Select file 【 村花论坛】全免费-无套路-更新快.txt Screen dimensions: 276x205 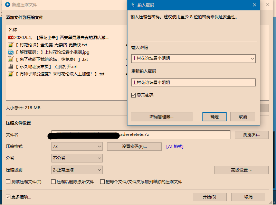tap(51, 45)
